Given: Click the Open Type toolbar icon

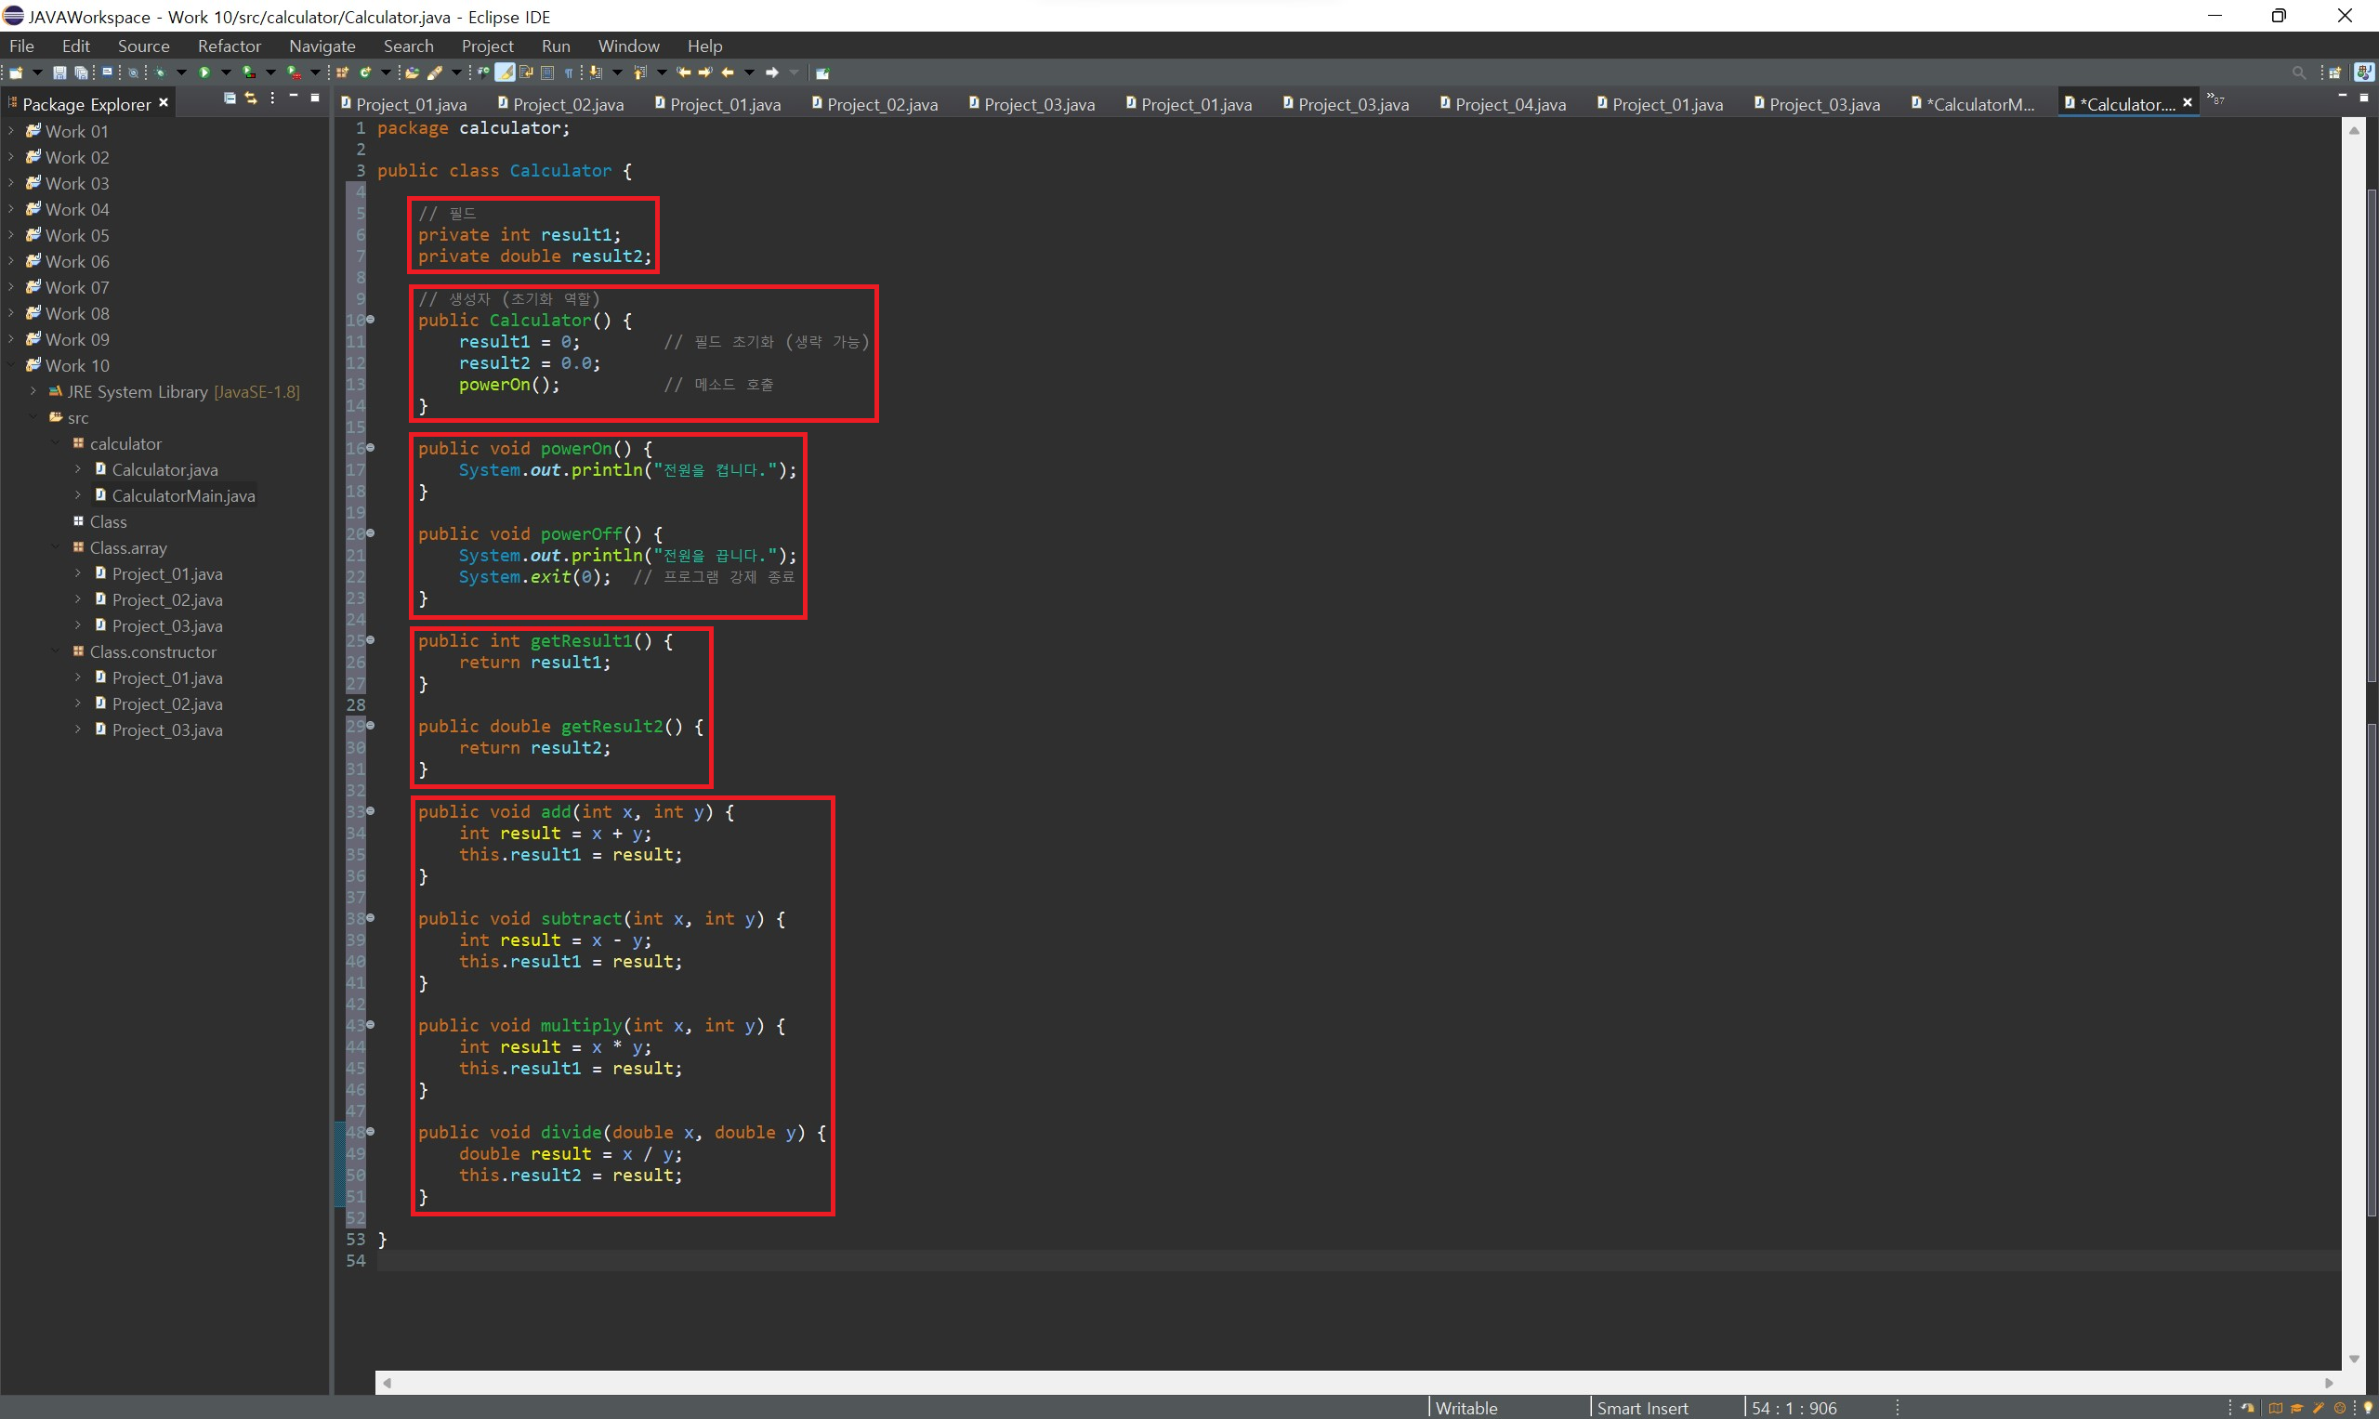Looking at the screenshot, I should pyautogui.click(x=411, y=72).
